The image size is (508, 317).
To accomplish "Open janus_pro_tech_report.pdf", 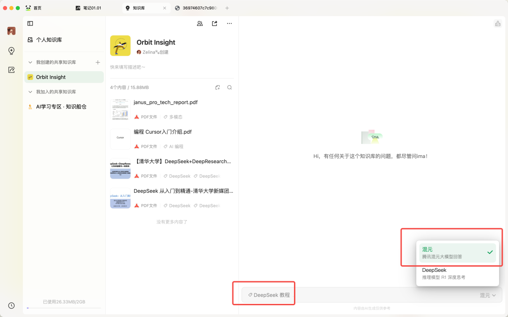I will pyautogui.click(x=165, y=103).
